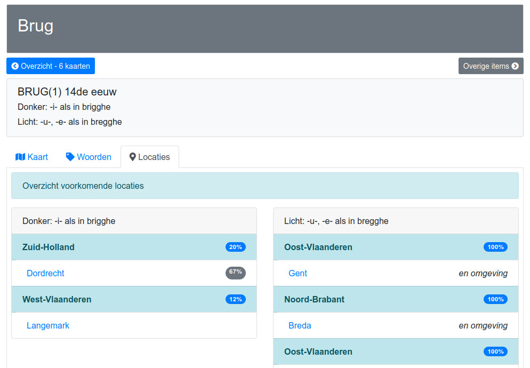The width and height of the screenshot is (530, 368).
Task: Click the Zuid-Holland province header row
Action: pos(134,247)
